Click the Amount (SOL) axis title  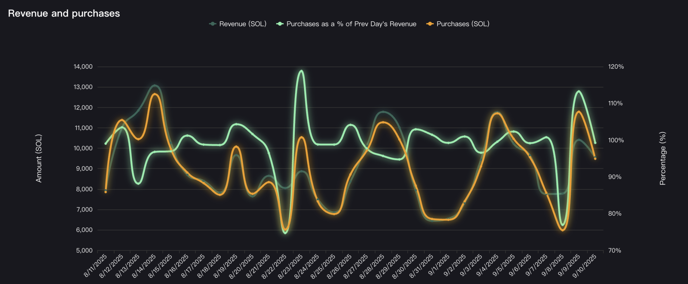(39, 158)
